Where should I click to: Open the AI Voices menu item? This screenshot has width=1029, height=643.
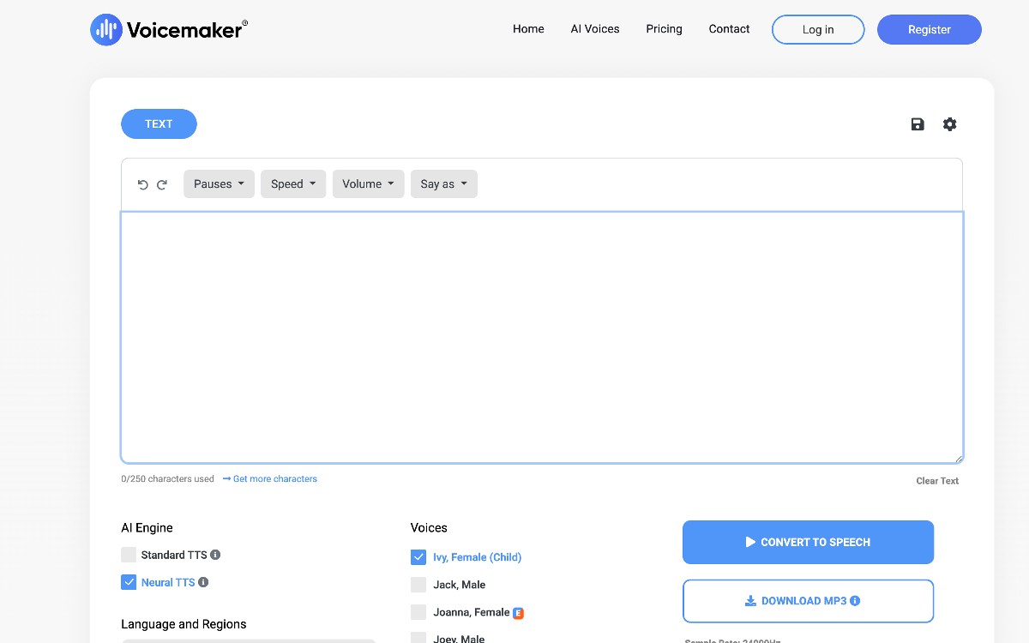click(x=594, y=28)
